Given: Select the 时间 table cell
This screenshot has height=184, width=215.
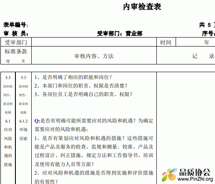Looking at the screenshot, I should 166,42.
